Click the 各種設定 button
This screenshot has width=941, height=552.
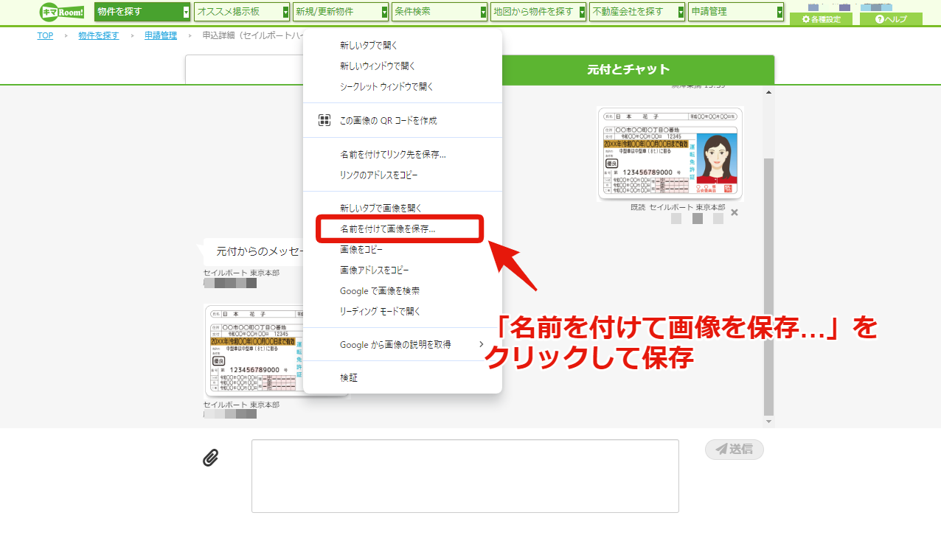pos(821,19)
